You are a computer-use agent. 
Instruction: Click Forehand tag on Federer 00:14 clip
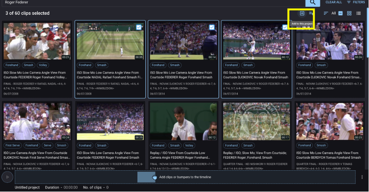pos(158,65)
